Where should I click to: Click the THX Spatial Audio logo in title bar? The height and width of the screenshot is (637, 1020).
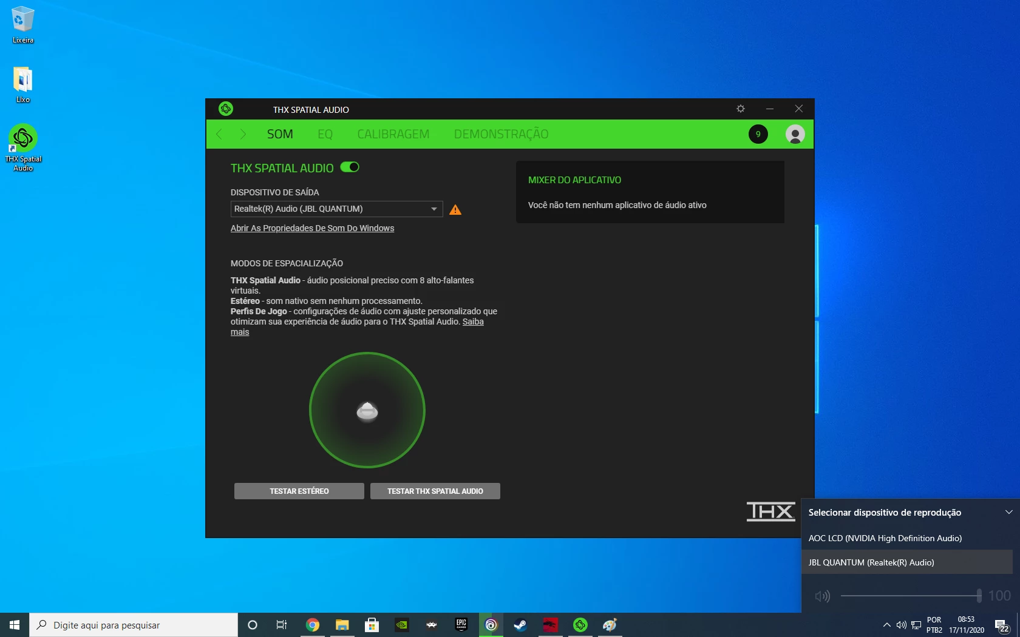coord(226,109)
